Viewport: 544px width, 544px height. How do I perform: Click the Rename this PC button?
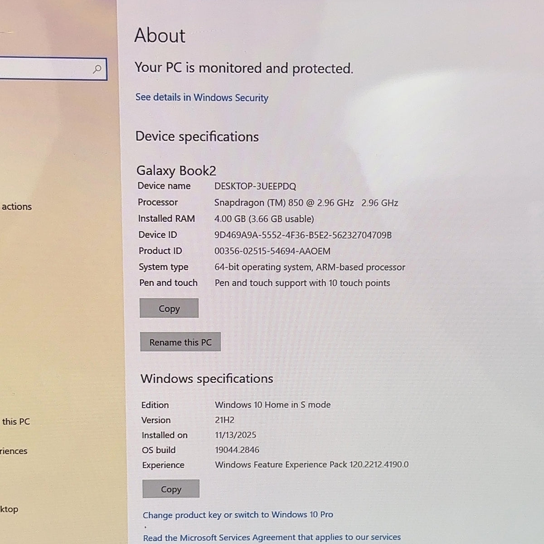180,342
